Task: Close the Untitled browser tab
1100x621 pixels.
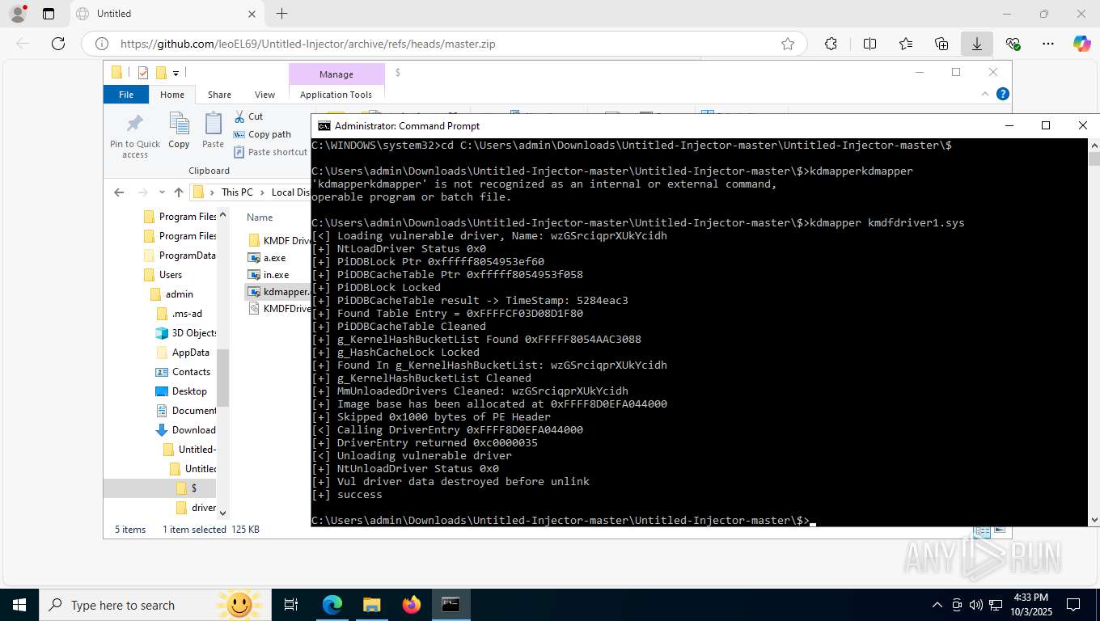Action: (x=252, y=14)
